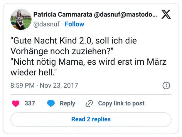
Task: Click the Nov 23, 2017 date
Action: 59,86
